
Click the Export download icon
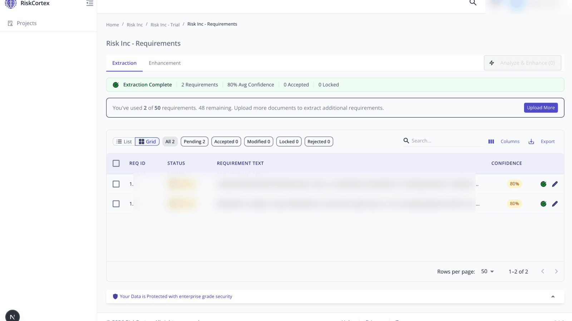coord(531,142)
